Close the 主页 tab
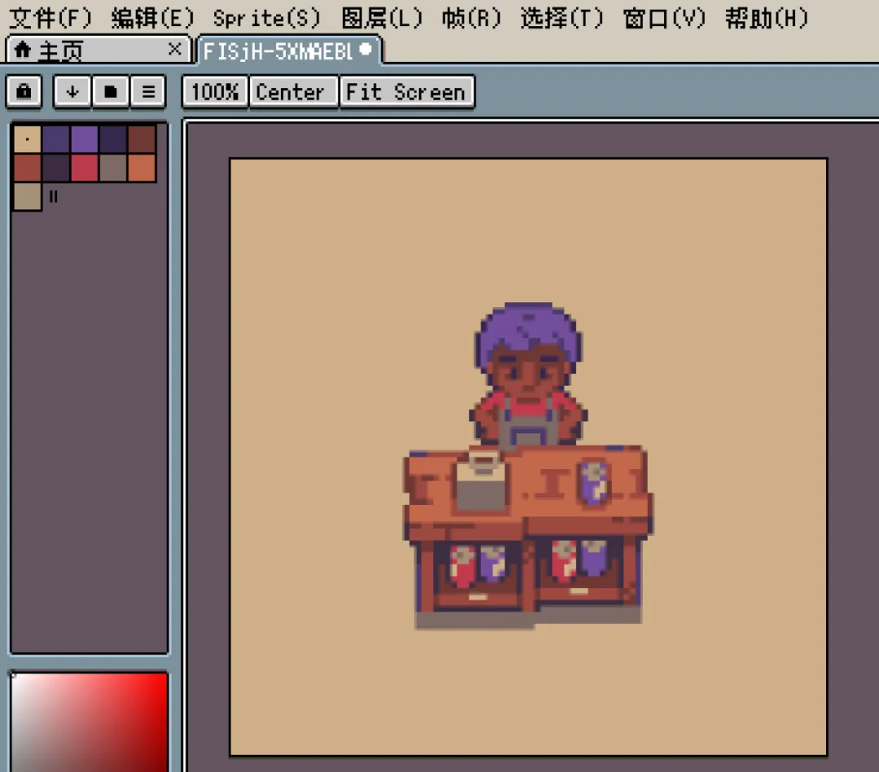 pos(175,50)
